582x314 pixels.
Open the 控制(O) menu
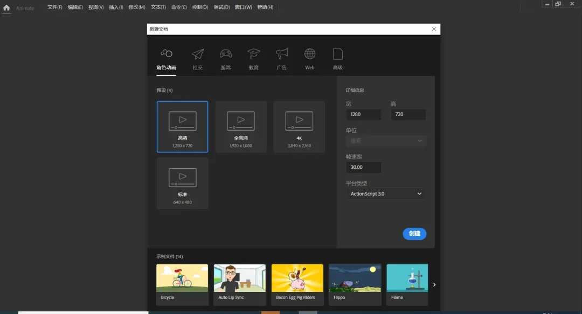(200, 7)
